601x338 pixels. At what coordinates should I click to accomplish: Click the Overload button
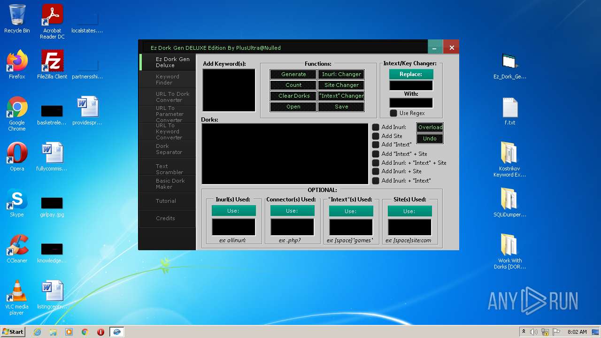430,127
